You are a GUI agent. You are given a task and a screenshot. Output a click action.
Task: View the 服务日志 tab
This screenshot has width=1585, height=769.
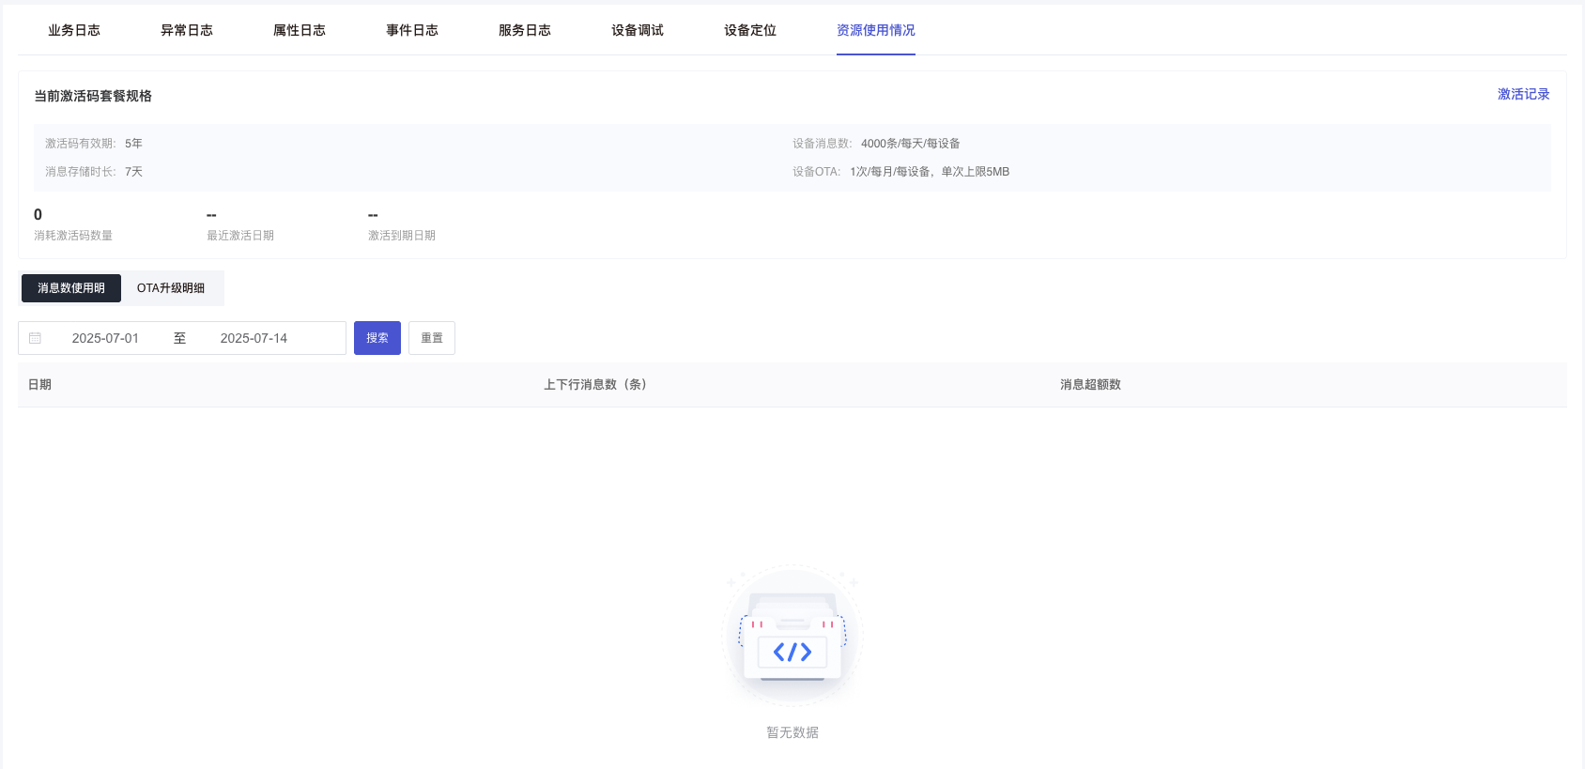[525, 30]
